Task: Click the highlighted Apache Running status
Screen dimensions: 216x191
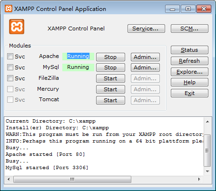Action: coord(78,56)
